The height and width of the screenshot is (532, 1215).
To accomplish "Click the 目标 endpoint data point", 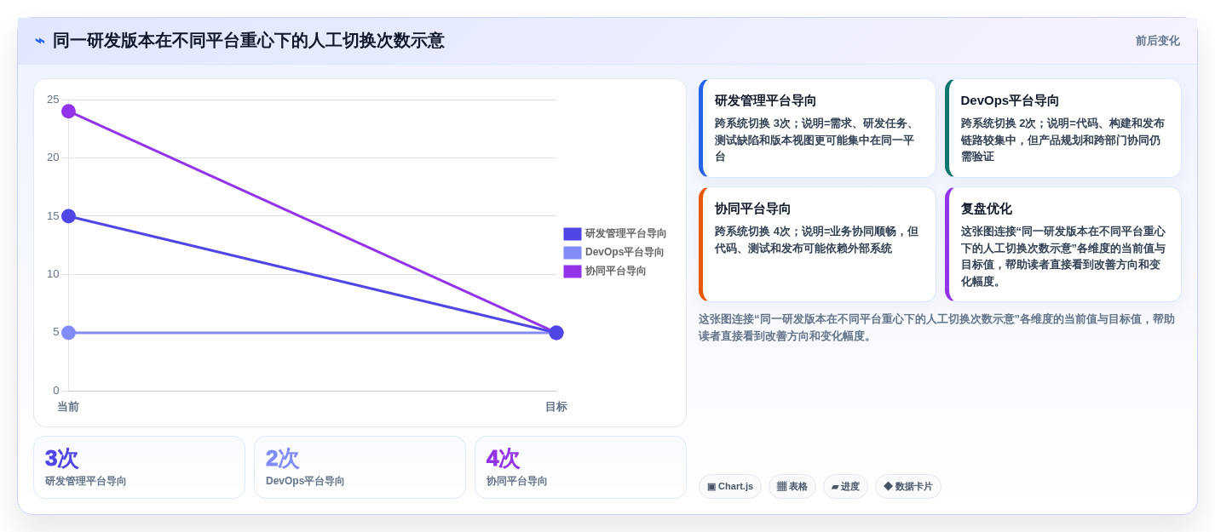I will pyautogui.click(x=556, y=333).
